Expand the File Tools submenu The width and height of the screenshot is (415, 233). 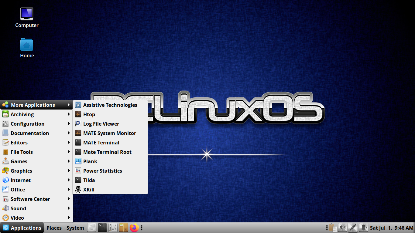click(36, 152)
